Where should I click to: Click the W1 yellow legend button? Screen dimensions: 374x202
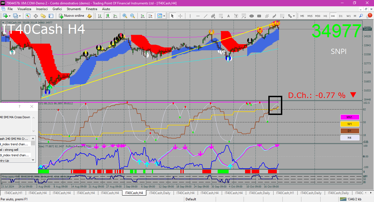(x=350, y=124)
